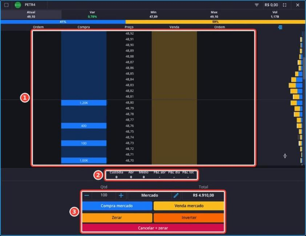Click the center-book divider icon
Image resolution: width=306 pixels, height=236 pixels.
click(x=285, y=156)
